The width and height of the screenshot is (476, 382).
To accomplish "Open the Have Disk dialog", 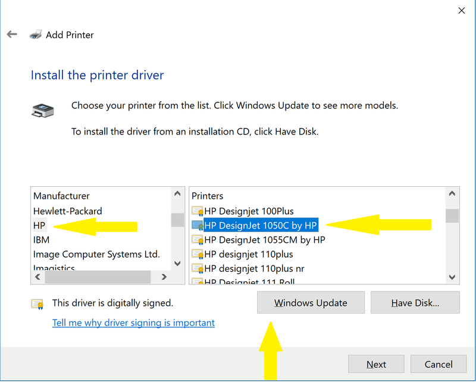I will 415,303.
